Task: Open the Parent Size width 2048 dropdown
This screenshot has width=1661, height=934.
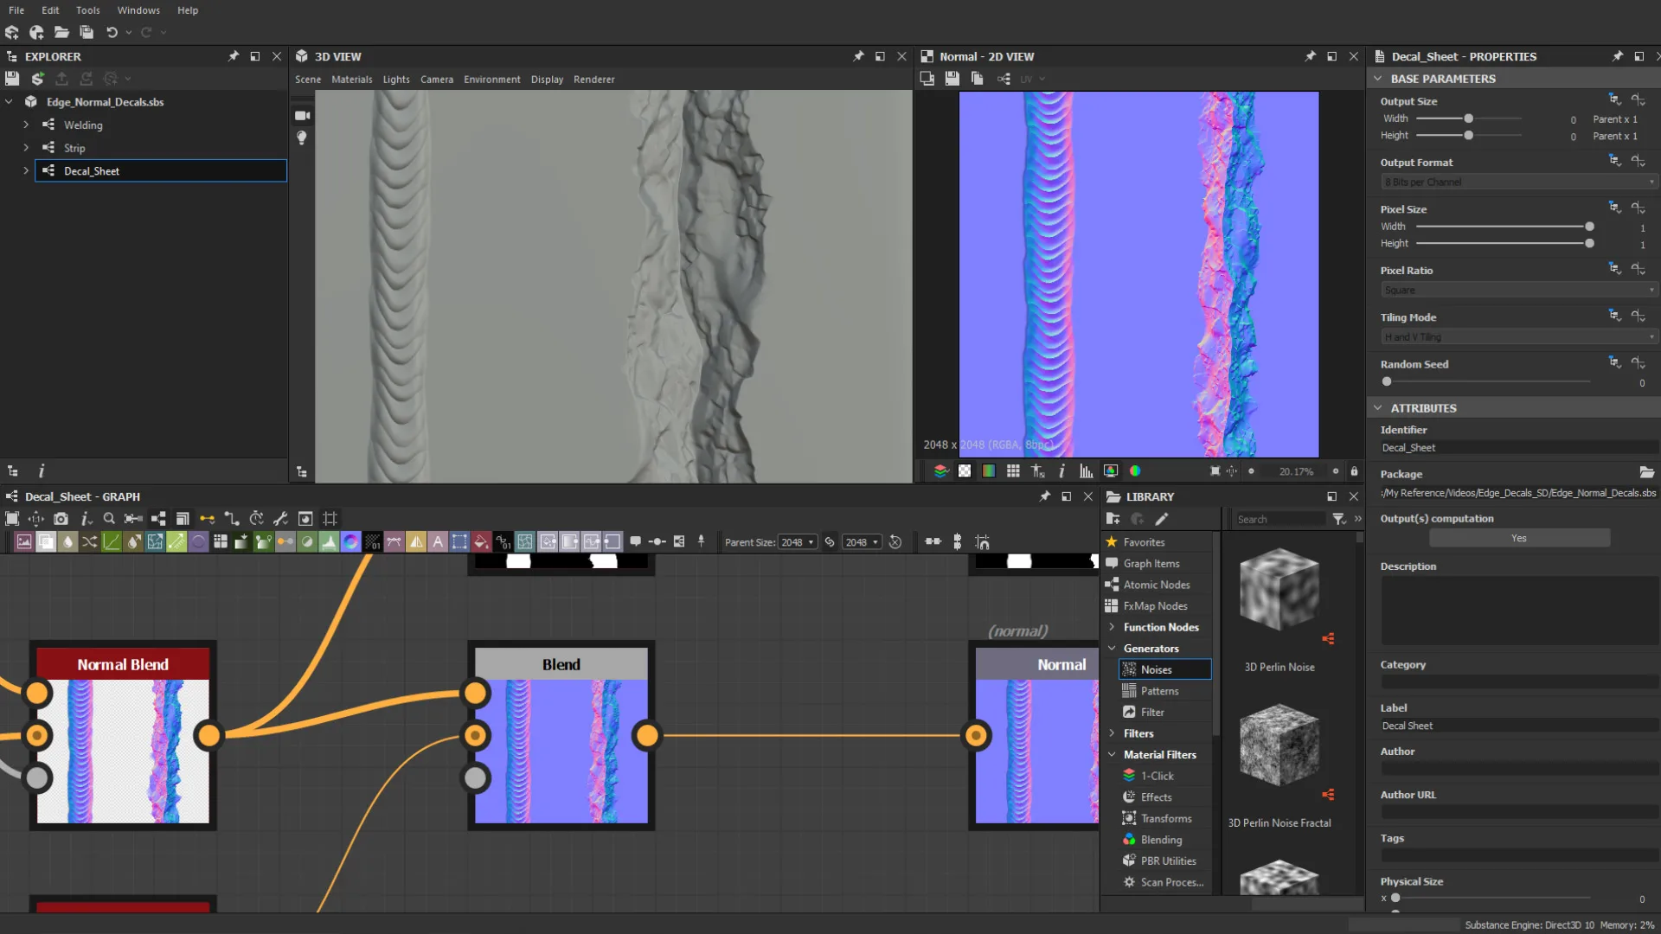Action: point(797,542)
